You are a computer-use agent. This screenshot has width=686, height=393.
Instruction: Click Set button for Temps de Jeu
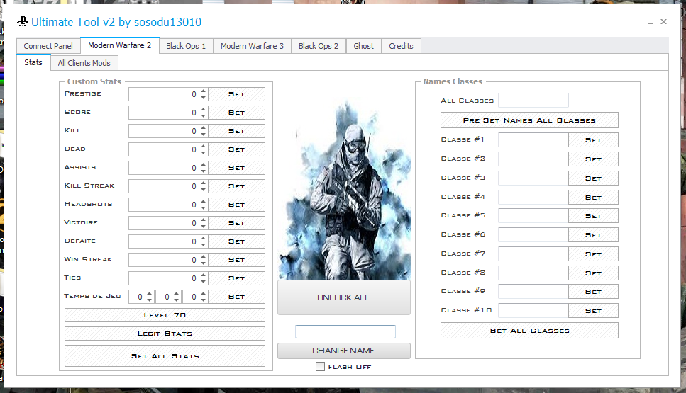[x=236, y=297]
